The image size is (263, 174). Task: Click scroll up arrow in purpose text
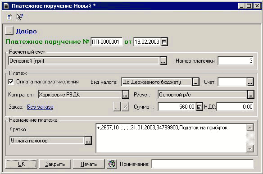250,128
